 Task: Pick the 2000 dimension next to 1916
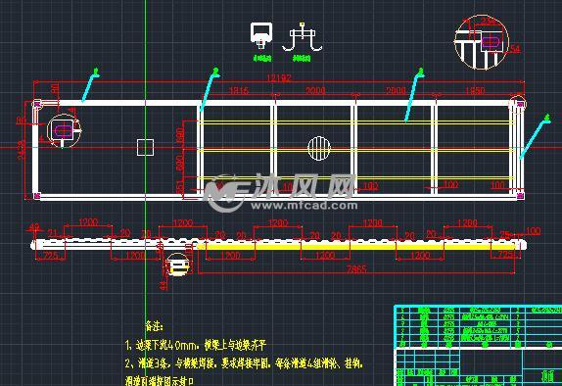pos(315,90)
